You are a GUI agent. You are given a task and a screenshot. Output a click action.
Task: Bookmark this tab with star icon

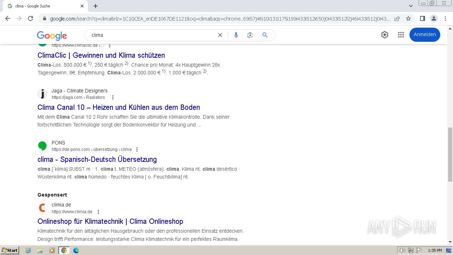click(408, 18)
